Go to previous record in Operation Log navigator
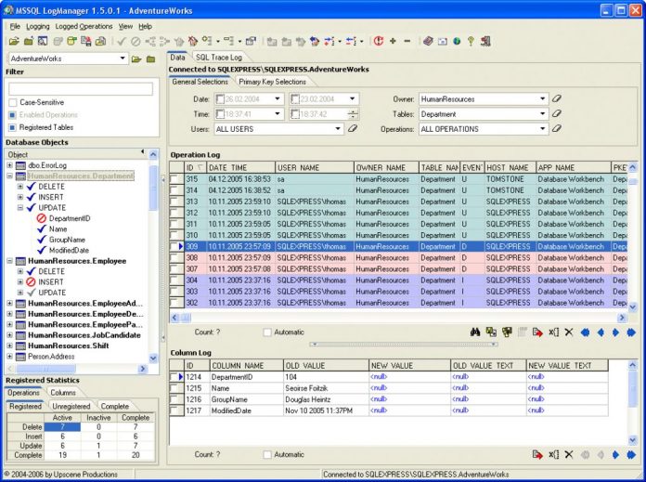This screenshot has width=646, height=482. tap(601, 332)
